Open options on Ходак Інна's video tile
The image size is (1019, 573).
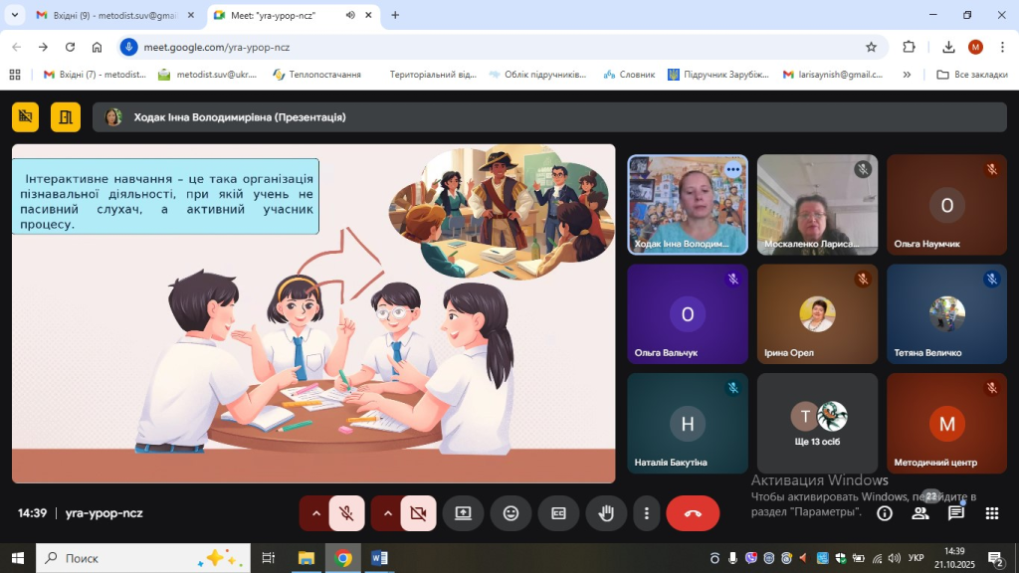[x=733, y=169]
